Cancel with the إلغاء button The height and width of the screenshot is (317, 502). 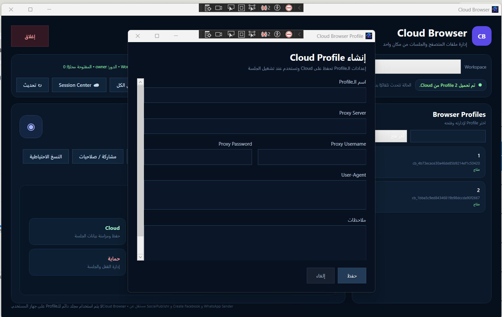[x=321, y=276]
